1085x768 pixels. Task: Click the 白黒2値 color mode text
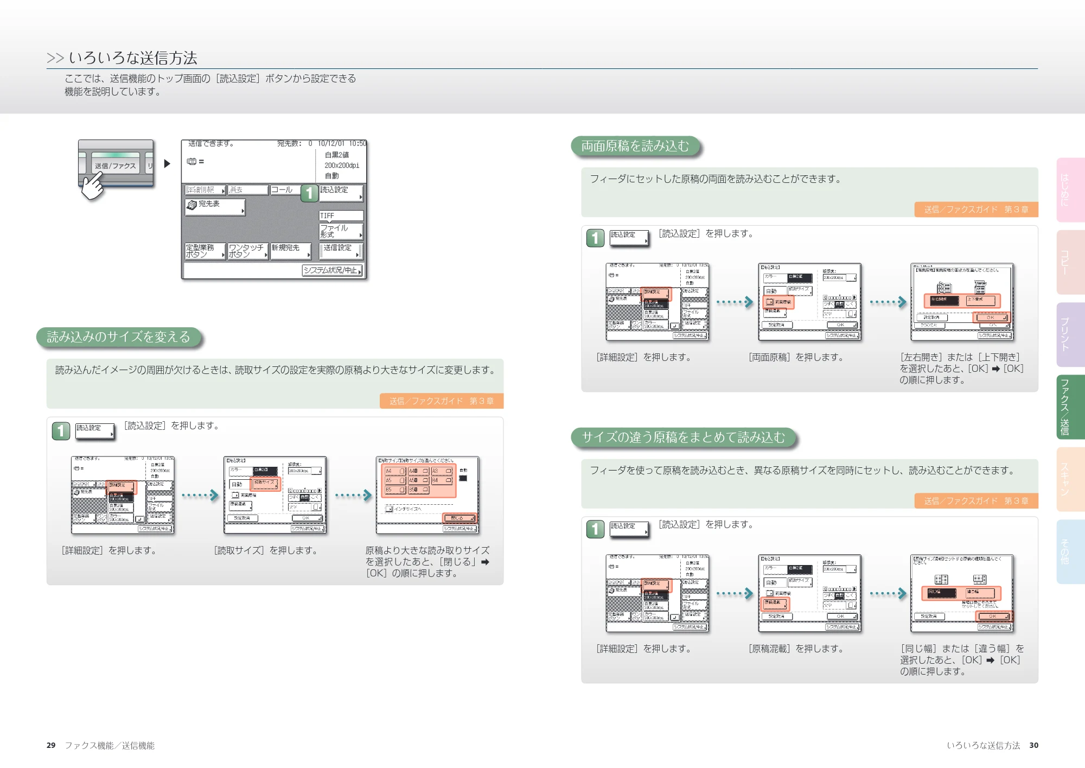[x=337, y=155]
